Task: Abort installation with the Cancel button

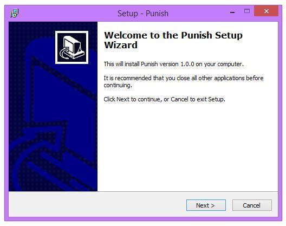Action: pyautogui.click(x=252, y=205)
